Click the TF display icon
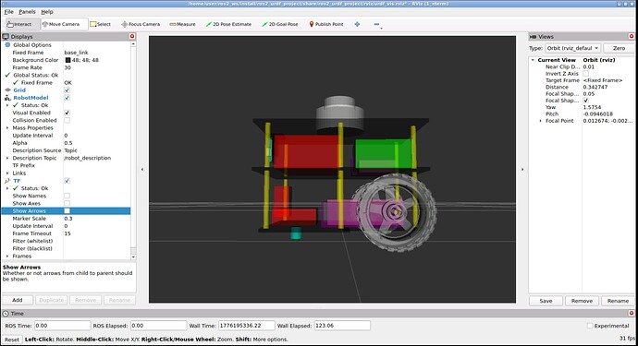 (7, 181)
